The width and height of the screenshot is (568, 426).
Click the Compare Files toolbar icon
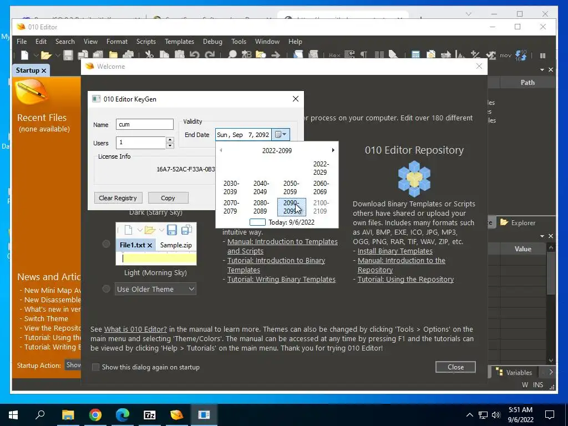(x=430, y=55)
